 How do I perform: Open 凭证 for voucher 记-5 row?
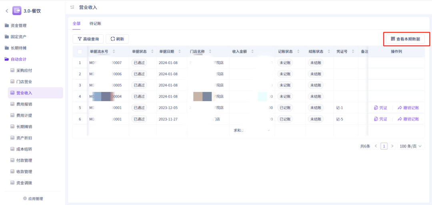(x=380, y=119)
